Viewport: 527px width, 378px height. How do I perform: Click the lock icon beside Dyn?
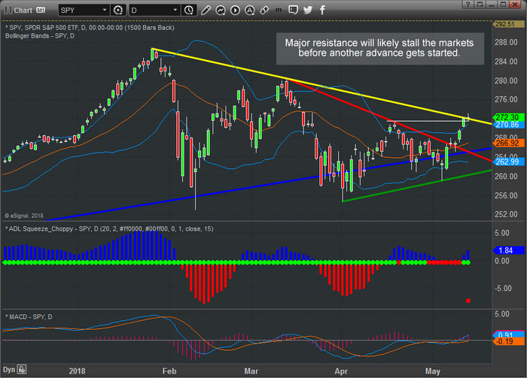22,370
